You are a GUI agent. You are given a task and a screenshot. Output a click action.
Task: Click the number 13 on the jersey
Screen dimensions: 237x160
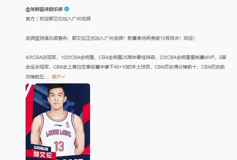tap(59, 146)
